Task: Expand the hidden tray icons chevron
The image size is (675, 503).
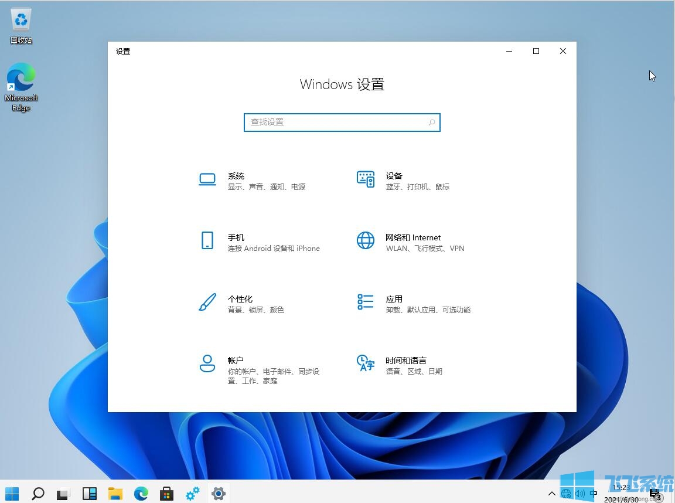Action: (x=552, y=494)
